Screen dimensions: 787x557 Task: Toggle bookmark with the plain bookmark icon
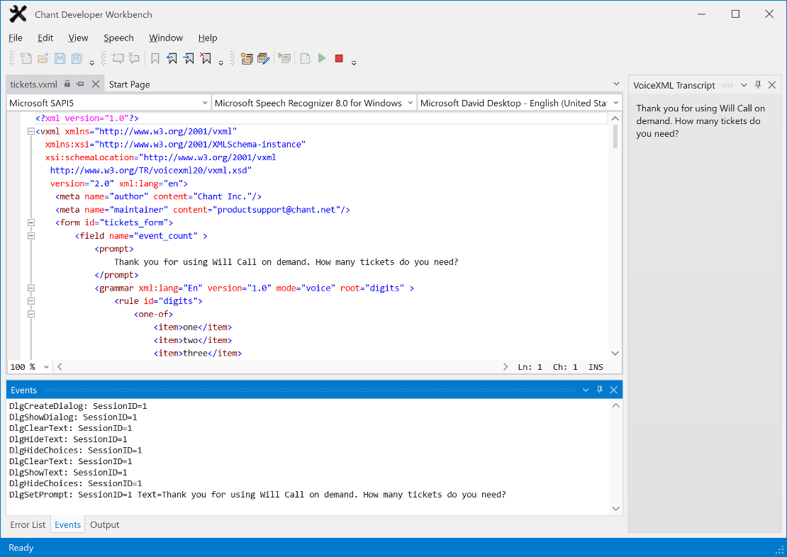[x=155, y=59]
